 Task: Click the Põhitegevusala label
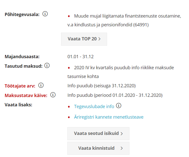coord(22,15)
